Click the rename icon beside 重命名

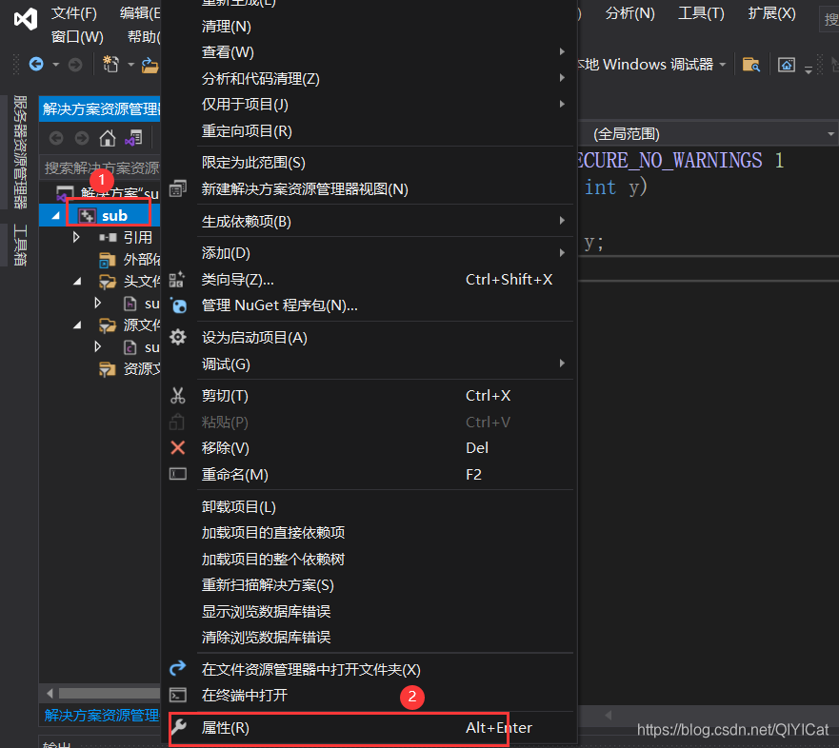178,474
